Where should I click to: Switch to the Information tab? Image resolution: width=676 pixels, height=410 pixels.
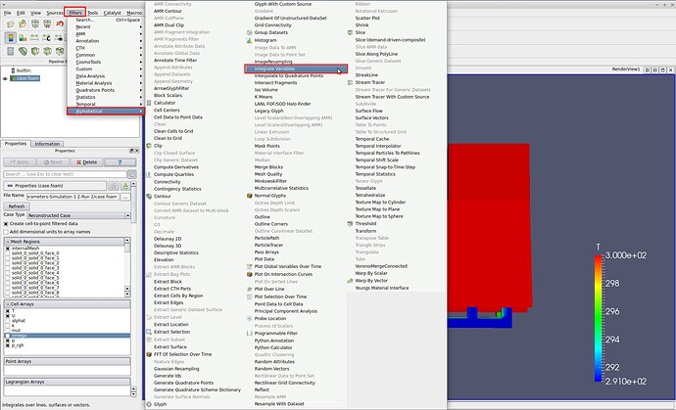(x=47, y=144)
